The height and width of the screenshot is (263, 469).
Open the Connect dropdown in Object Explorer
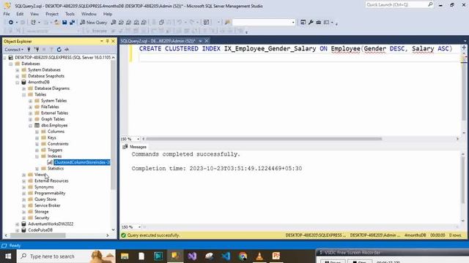click(14, 50)
